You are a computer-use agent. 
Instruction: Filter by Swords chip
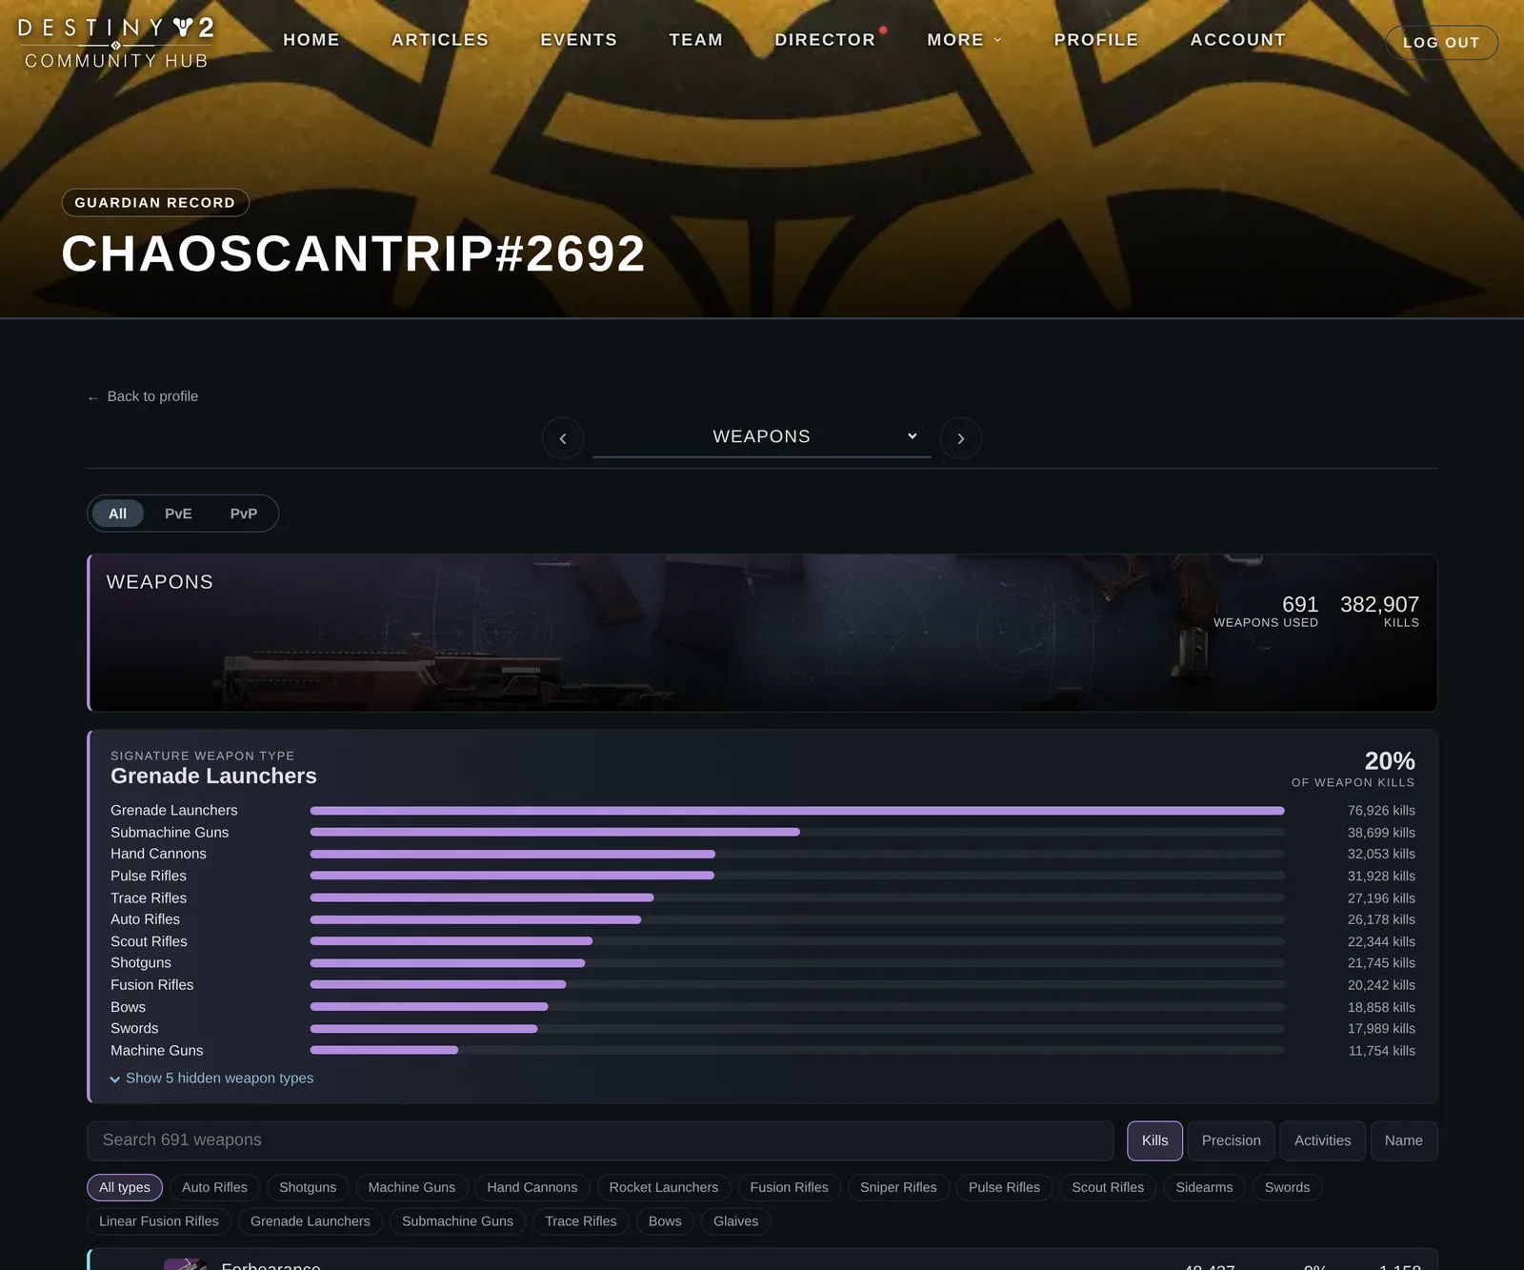(x=1287, y=1187)
